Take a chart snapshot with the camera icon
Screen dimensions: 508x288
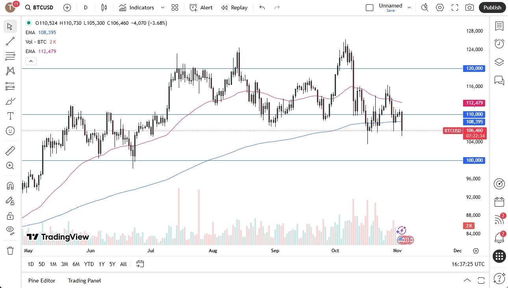469,7
